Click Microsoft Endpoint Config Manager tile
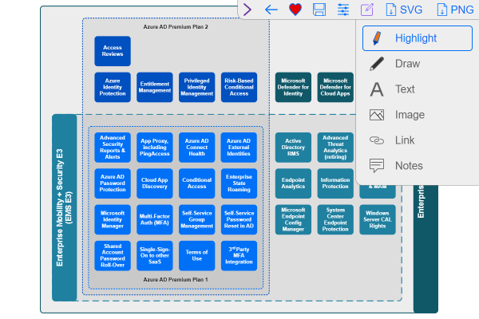The height and width of the screenshot is (319, 479). tap(293, 220)
